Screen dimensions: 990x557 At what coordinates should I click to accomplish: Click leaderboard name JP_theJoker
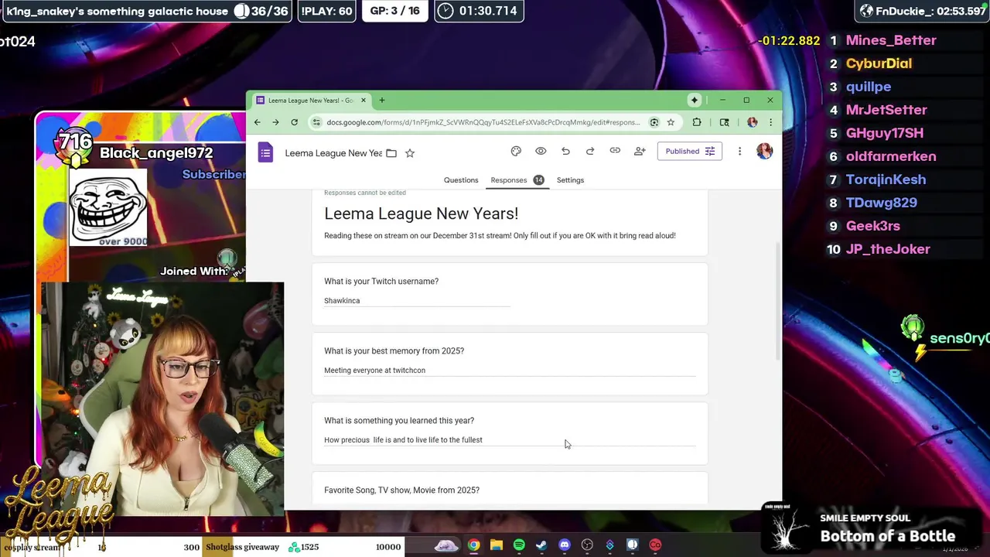888,249
